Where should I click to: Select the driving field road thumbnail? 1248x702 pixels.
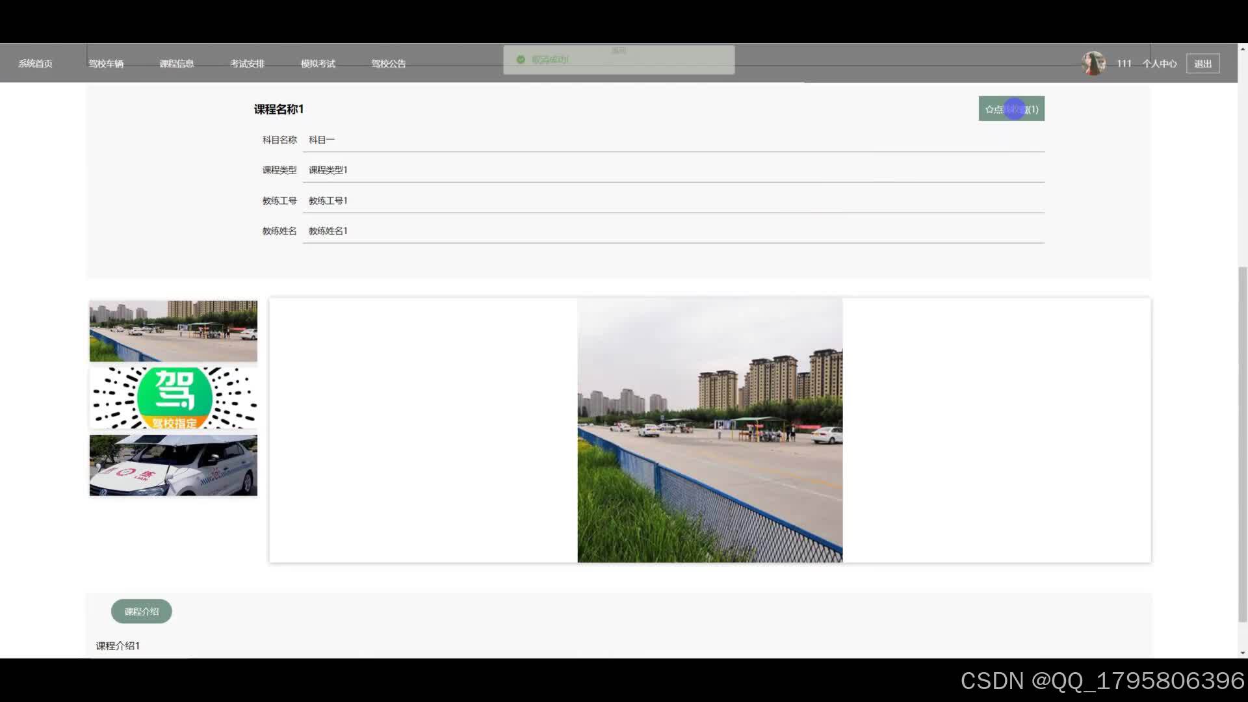coord(173,331)
